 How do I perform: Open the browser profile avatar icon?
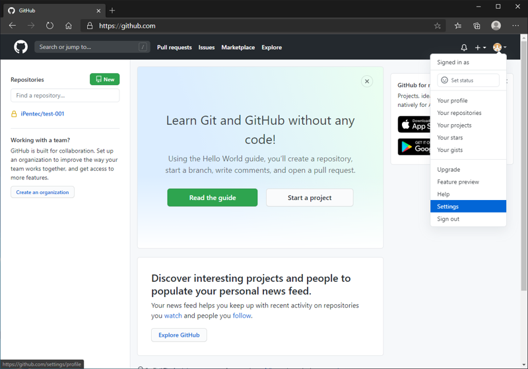(x=496, y=26)
